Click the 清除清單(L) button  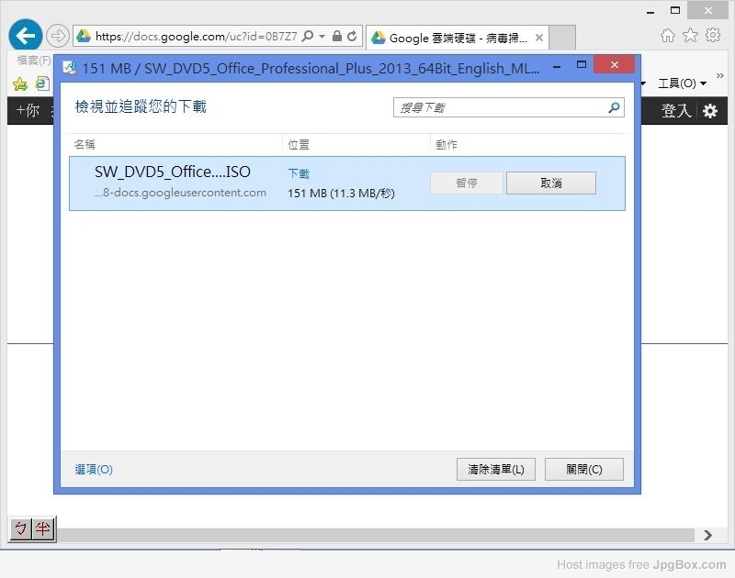(495, 469)
